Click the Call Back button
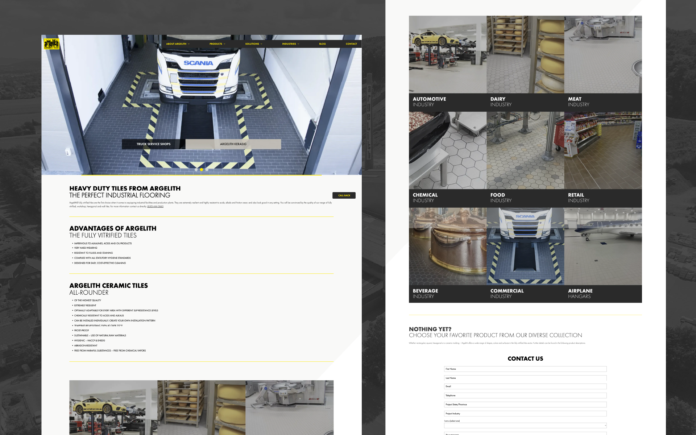Image resolution: width=696 pixels, height=435 pixels. coord(344,195)
